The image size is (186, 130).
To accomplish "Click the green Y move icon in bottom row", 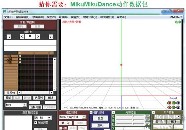I will [x=174, y=107].
